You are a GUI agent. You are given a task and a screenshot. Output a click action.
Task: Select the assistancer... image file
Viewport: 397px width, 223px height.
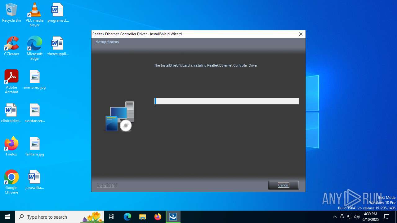coord(34,113)
